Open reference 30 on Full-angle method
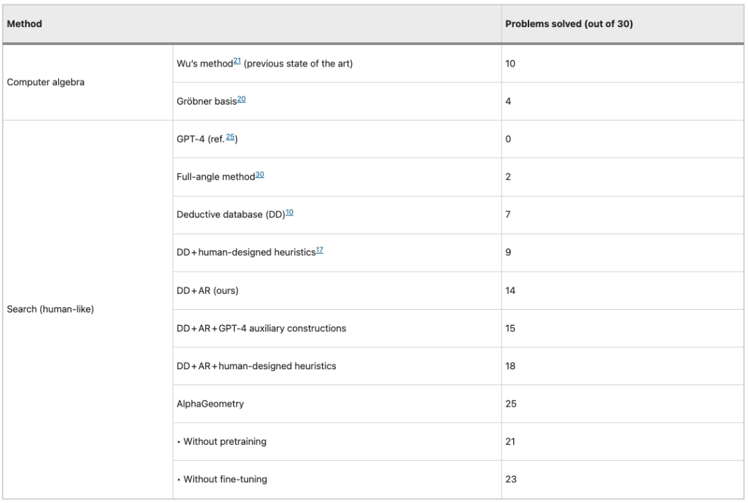Image resolution: width=748 pixels, height=503 pixels. click(x=260, y=175)
